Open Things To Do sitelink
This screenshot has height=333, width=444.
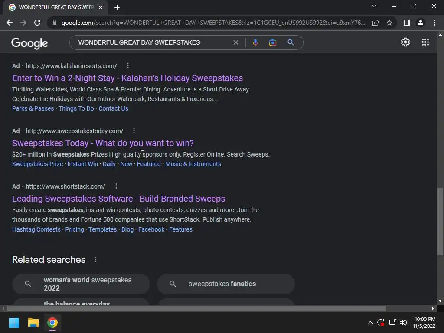pos(76,108)
